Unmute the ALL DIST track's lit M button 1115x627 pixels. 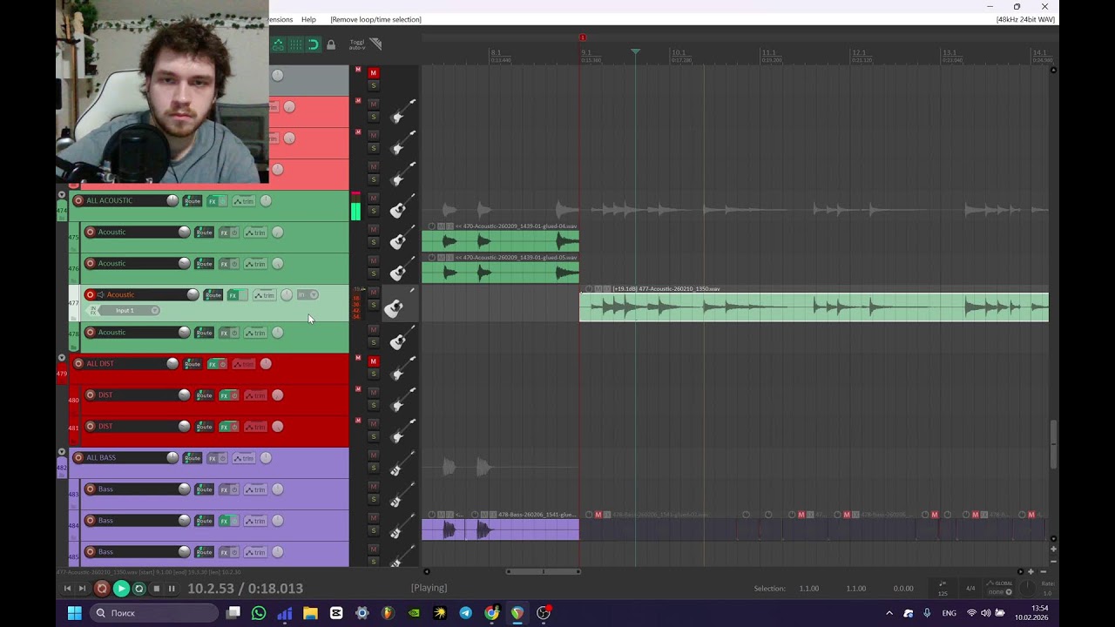[x=374, y=361]
